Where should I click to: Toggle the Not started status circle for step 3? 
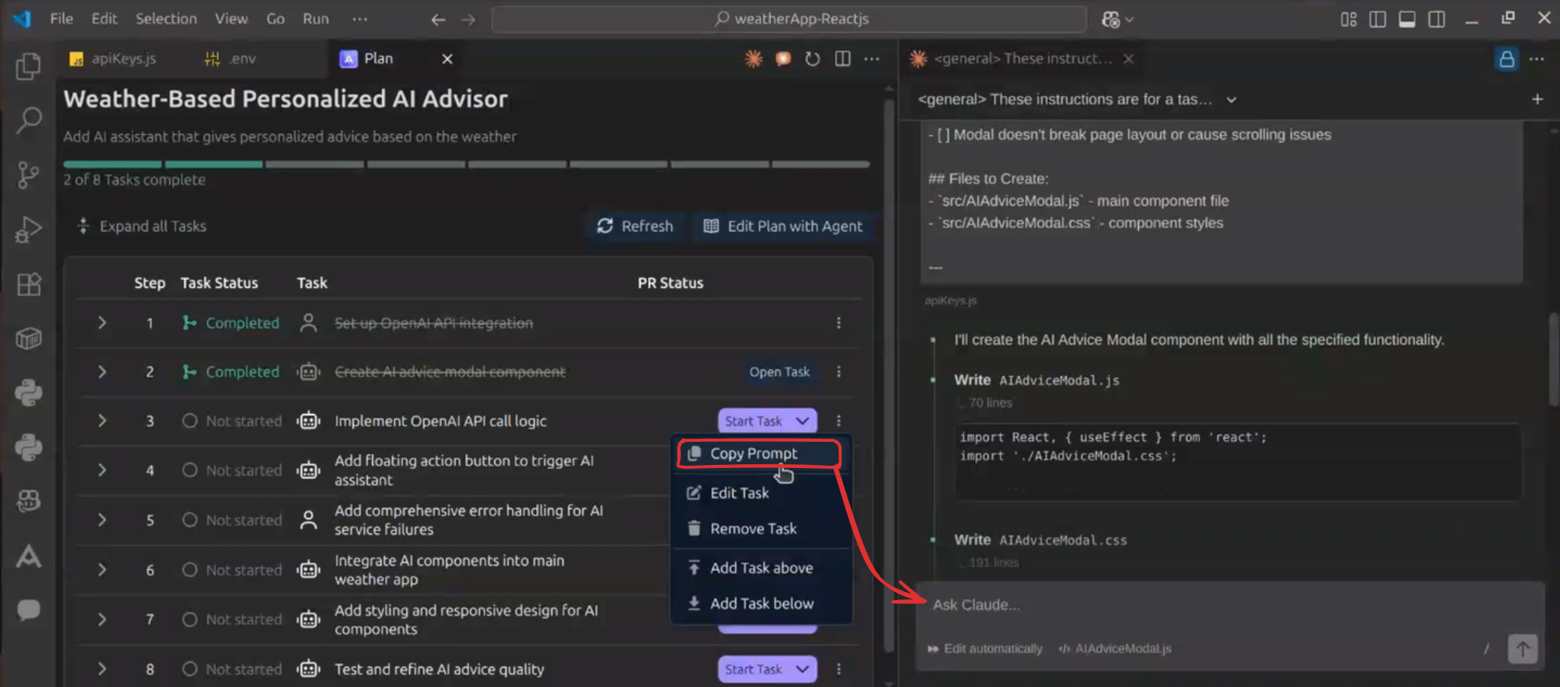coord(190,421)
